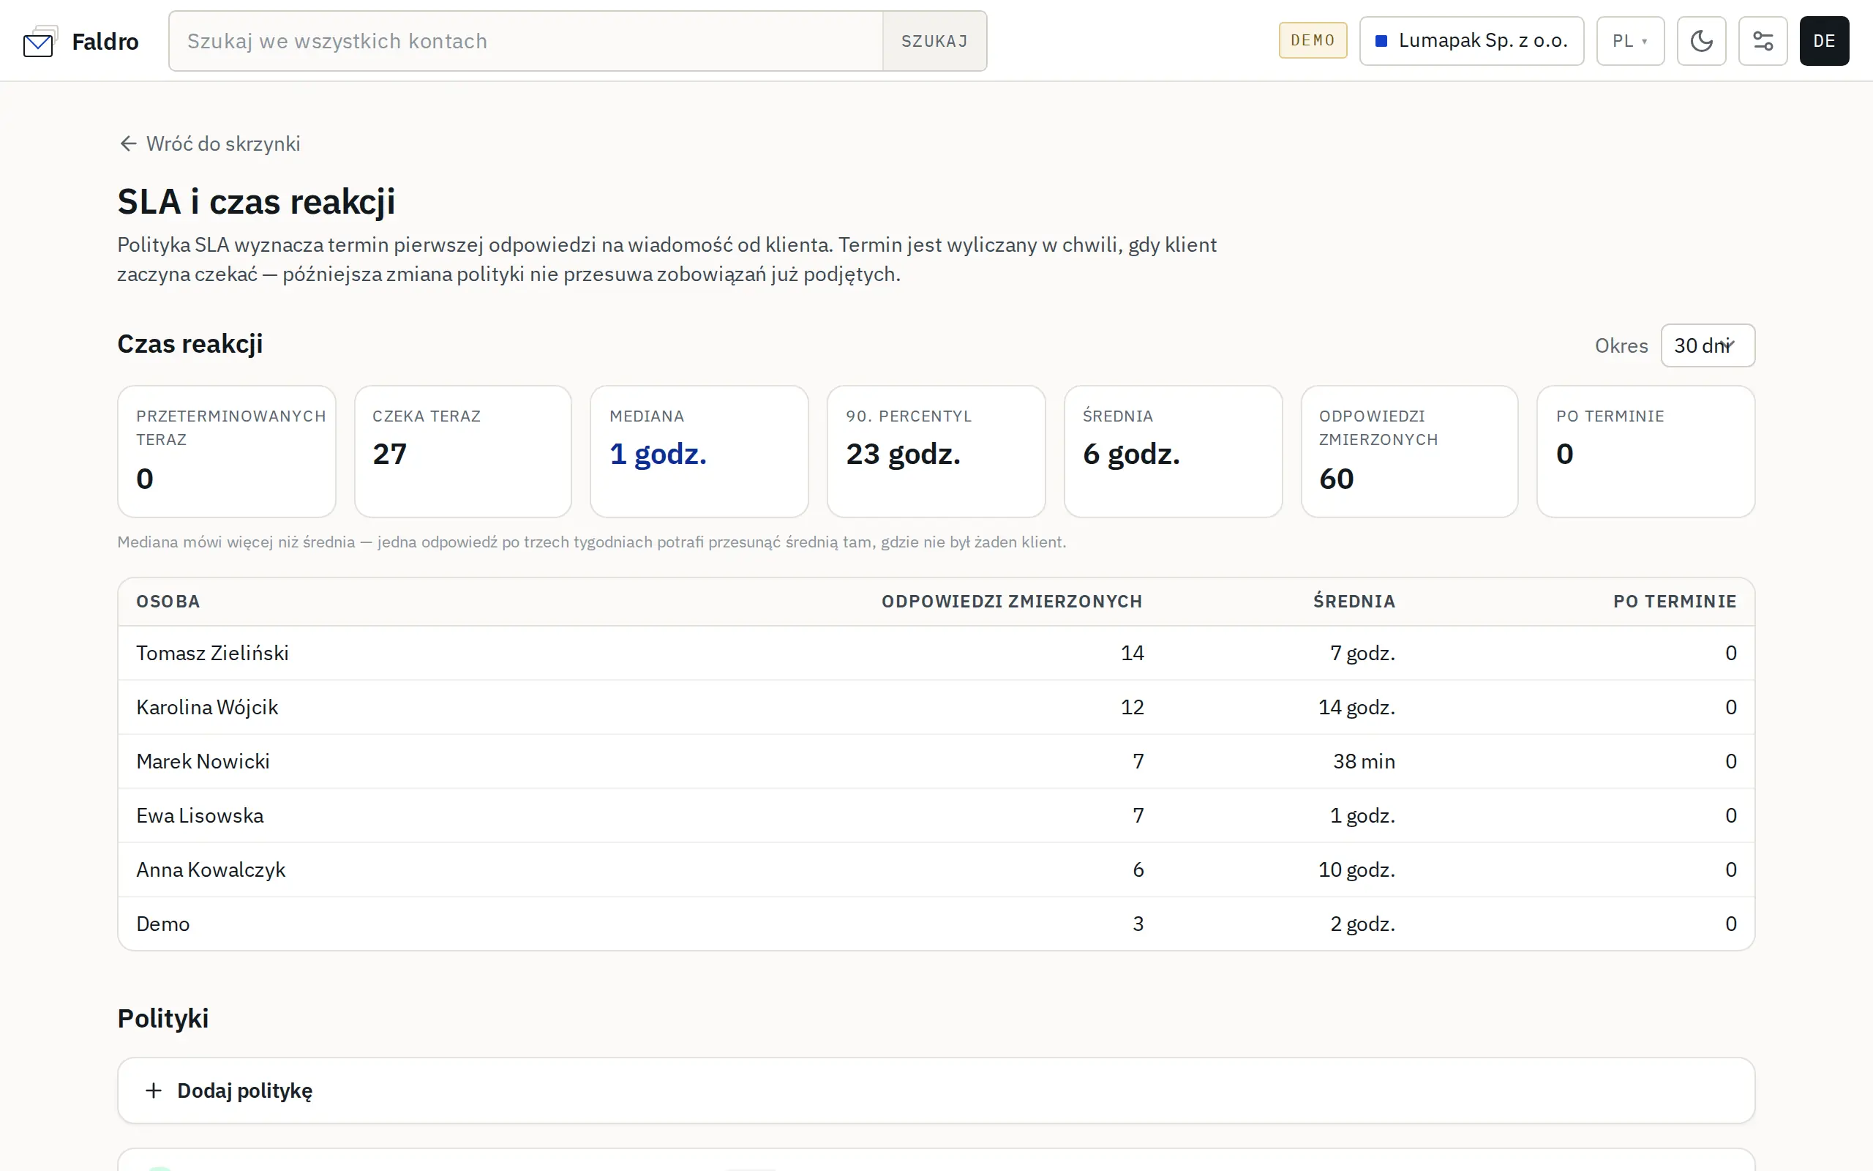Image resolution: width=1873 pixels, height=1171 pixels.
Task: Go back via 'Wróć do skrzynki' link
Action: tap(210, 144)
